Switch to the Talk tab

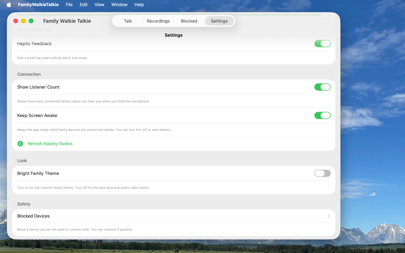tap(128, 21)
